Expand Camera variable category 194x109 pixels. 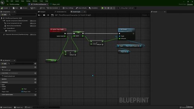tap(1, 87)
